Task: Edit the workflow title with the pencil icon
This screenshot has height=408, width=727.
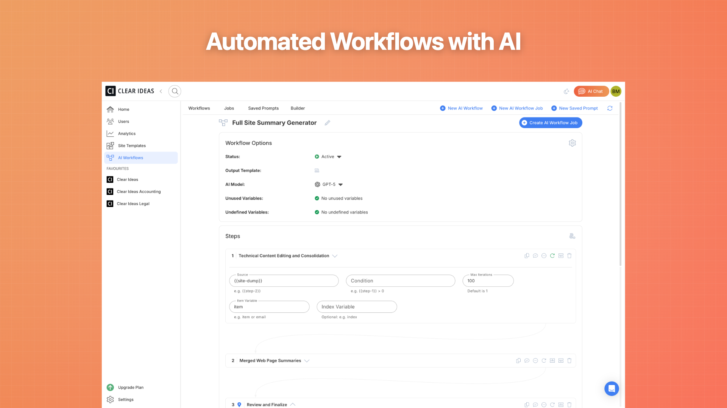Action: click(328, 123)
